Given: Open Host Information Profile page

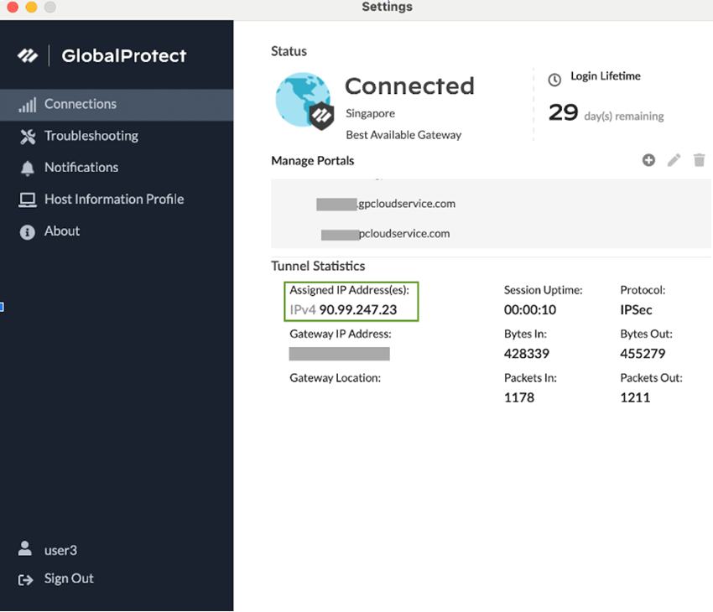Looking at the screenshot, I should click(x=114, y=200).
